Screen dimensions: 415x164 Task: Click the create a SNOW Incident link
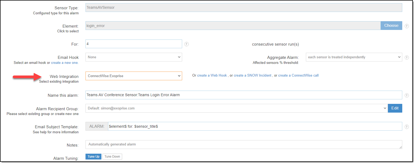pos(252,75)
